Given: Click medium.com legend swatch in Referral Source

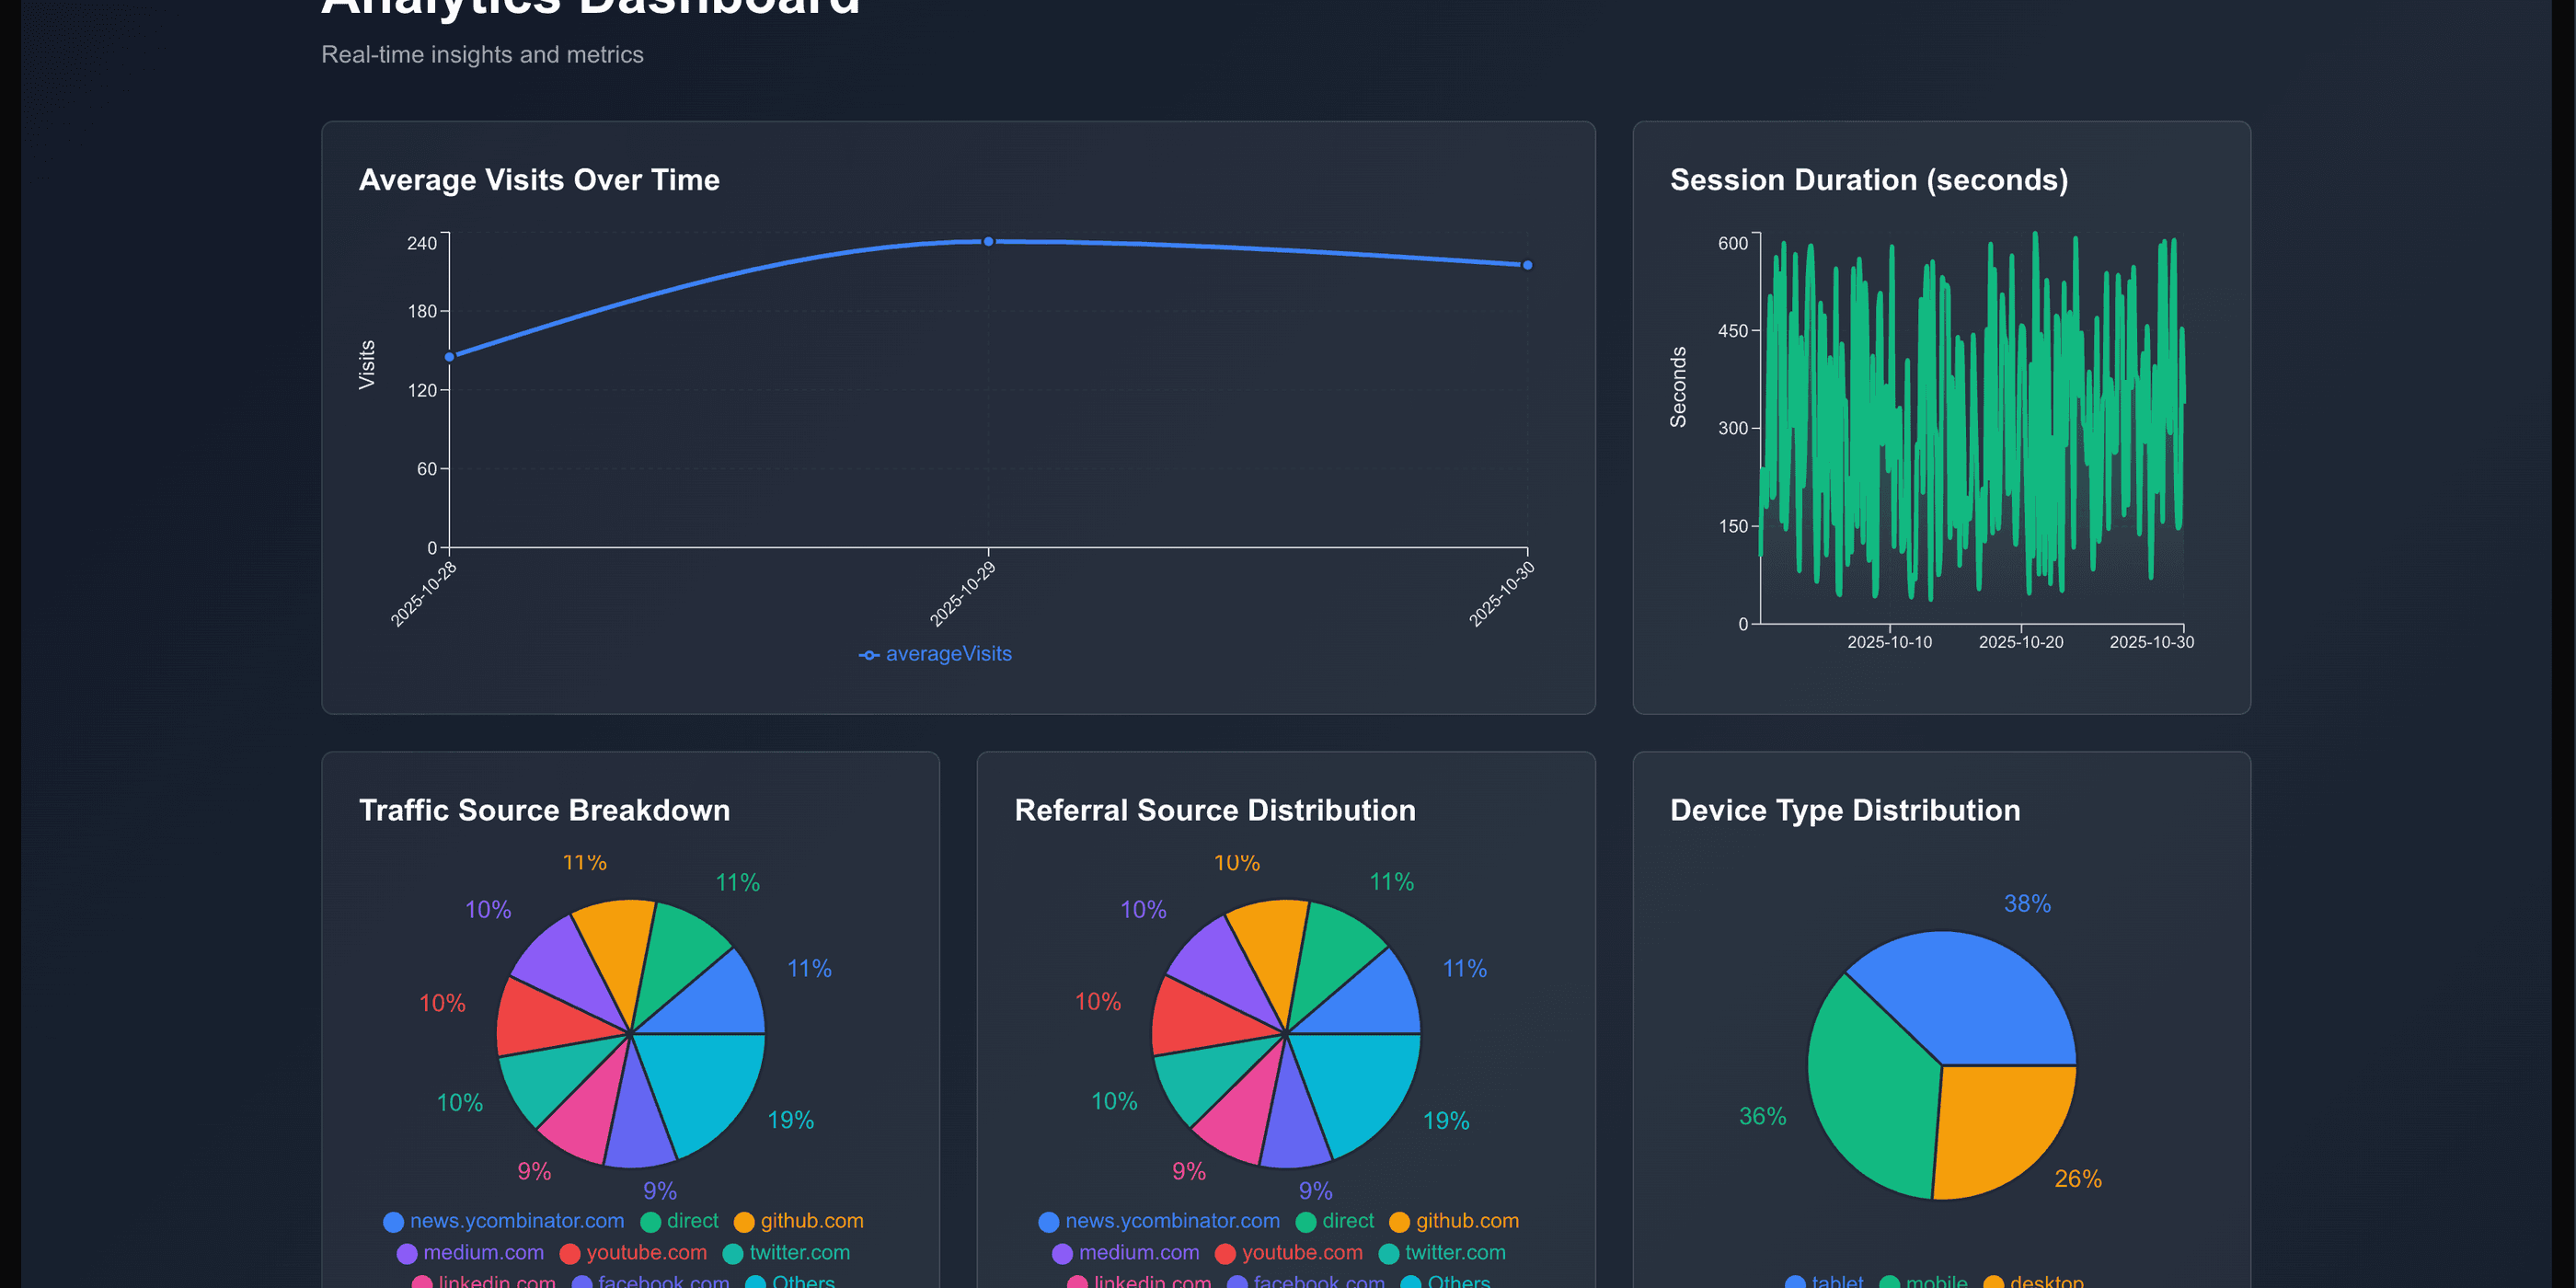Looking at the screenshot, I should point(1062,1253).
